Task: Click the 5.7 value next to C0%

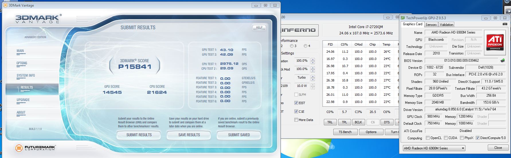Action: pos(344,112)
